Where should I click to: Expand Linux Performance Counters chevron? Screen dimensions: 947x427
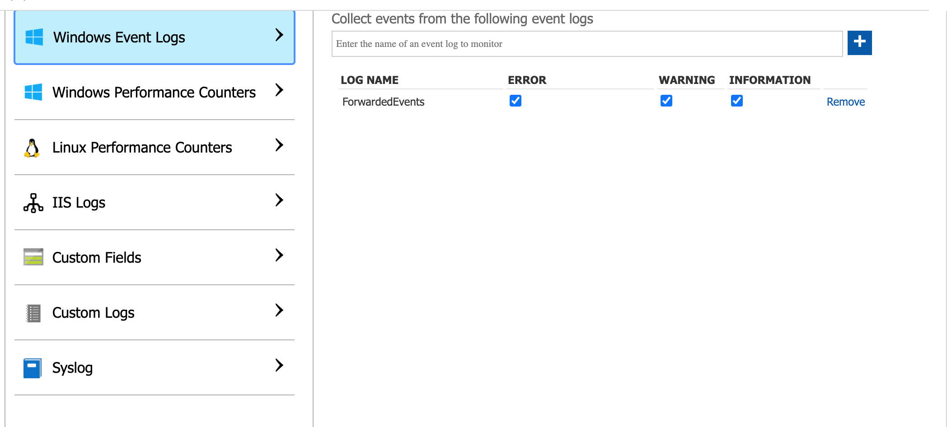point(279,145)
